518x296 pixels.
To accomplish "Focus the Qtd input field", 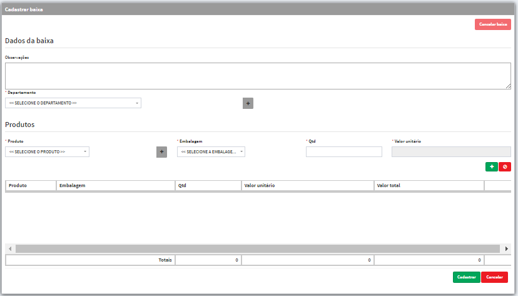I will (344, 151).
